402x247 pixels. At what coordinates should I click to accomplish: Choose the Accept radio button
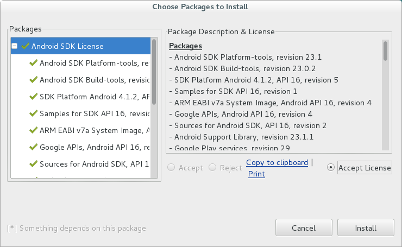coord(171,168)
